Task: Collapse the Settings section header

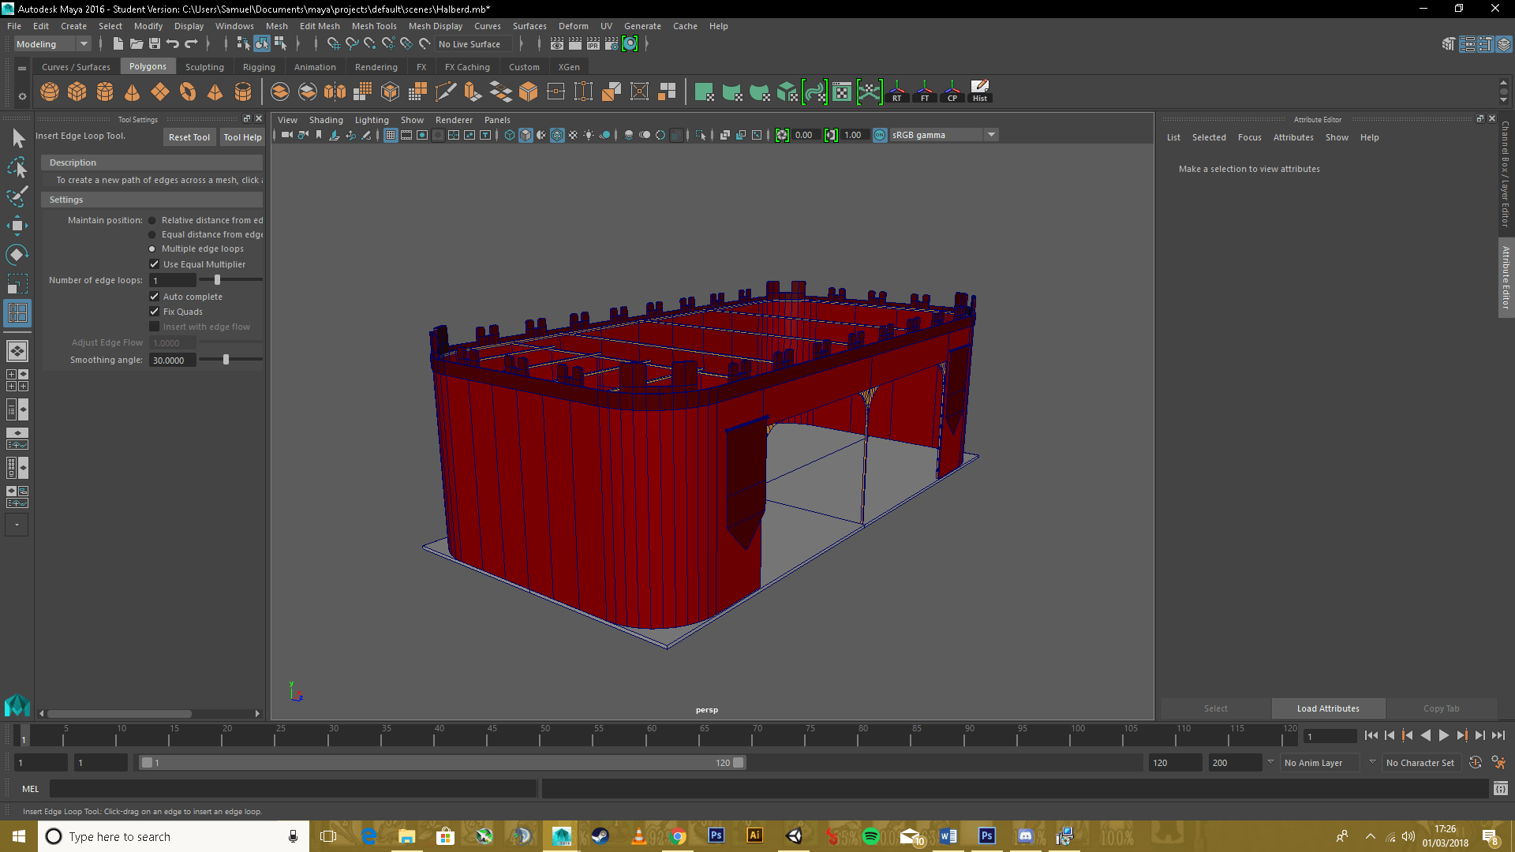Action: click(x=66, y=200)
